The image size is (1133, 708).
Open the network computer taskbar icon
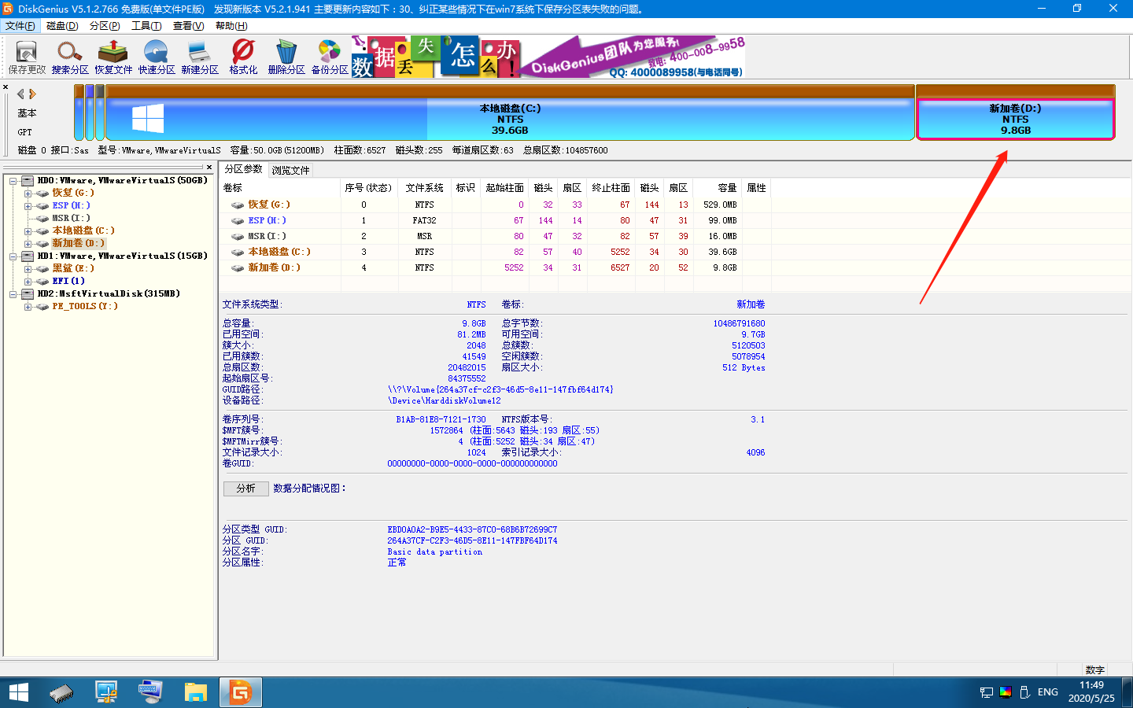click(106, 692)
